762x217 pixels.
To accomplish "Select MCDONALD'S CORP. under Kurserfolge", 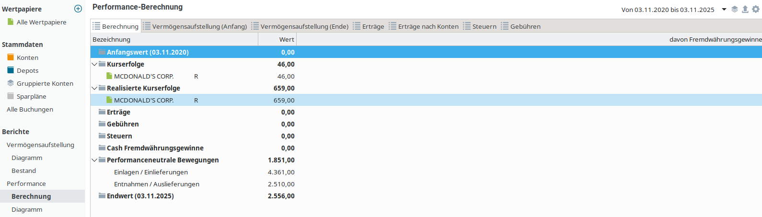I will (143, 76).
